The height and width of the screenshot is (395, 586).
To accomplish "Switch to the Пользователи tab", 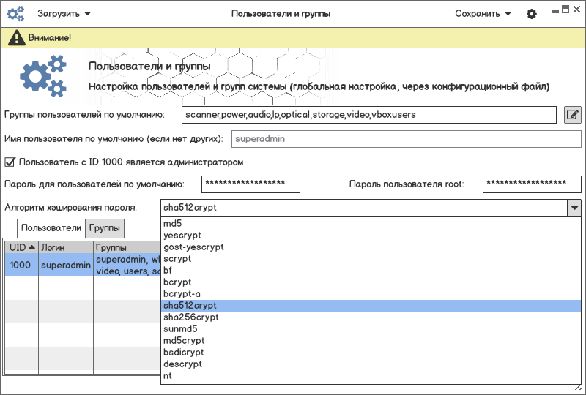I will pyautogui.click(x=51, y=228).
